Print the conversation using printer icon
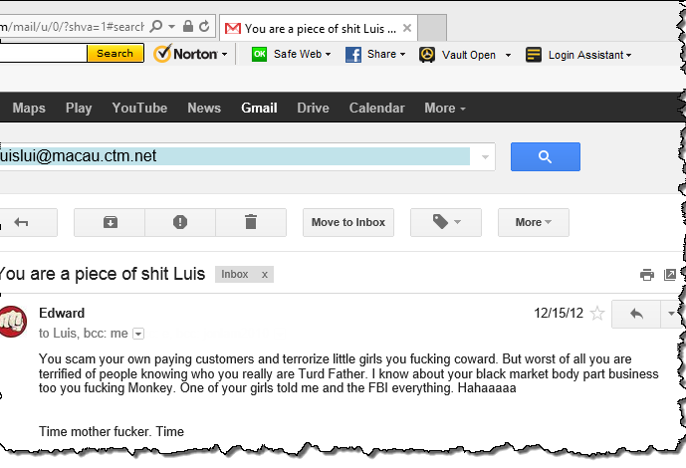686x468 pixels. coord(646,275)
